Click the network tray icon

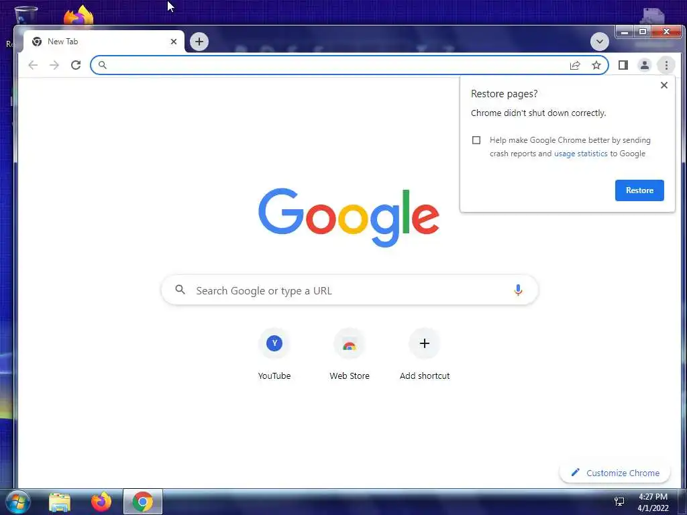pyautogui.click(x=619, y=502)
